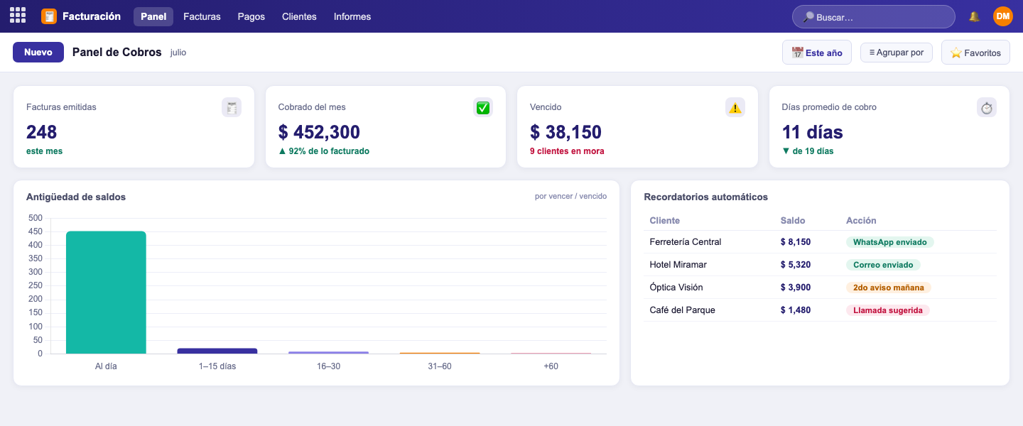Click the green checkmark on Cobrado del mes
This screenshot has height=426, width=1023.
[483, 108]
